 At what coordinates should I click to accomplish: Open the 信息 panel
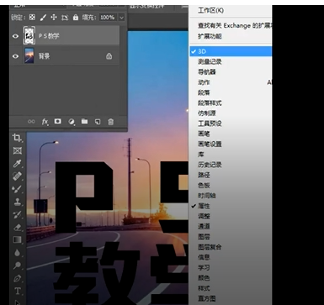pyautogui.click(x=231, y=257)
